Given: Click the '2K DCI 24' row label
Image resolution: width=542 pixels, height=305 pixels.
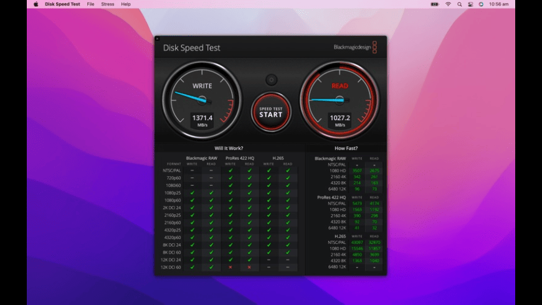Looking at the screenshot, I should pos(172,208).
